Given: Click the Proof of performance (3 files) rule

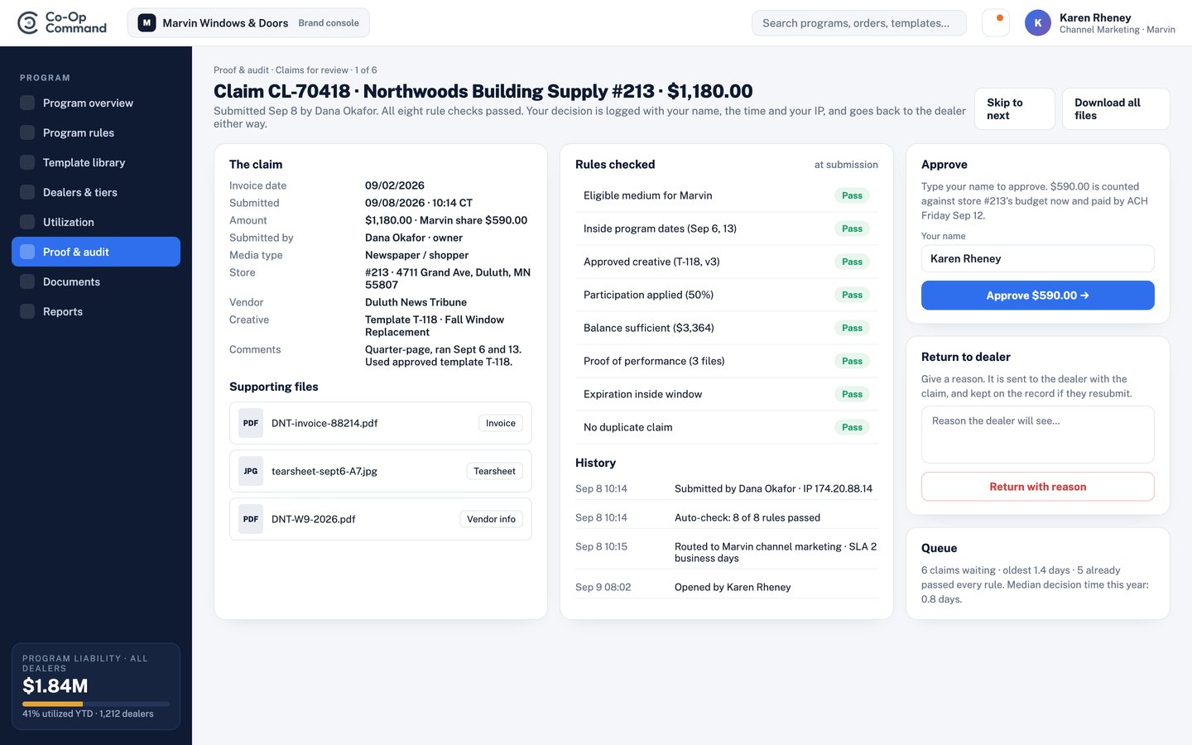Looking at the screenshot, I should pyautogui.click(x=727, y=361).
